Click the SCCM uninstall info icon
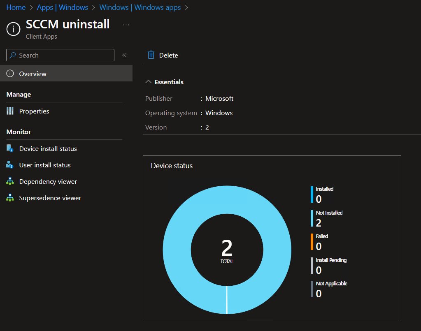Screen dimensions: 421x331 coord(13,29)
